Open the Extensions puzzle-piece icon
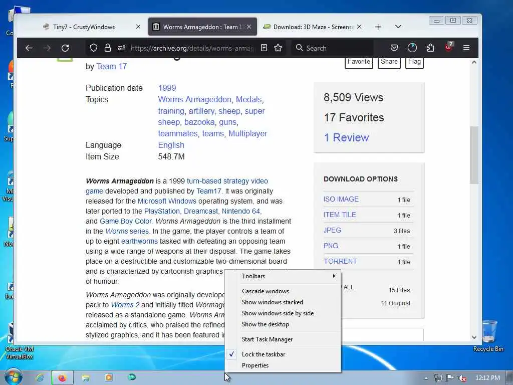The height and width of the screenshot is (385, 513). click(x=430, y=48)
